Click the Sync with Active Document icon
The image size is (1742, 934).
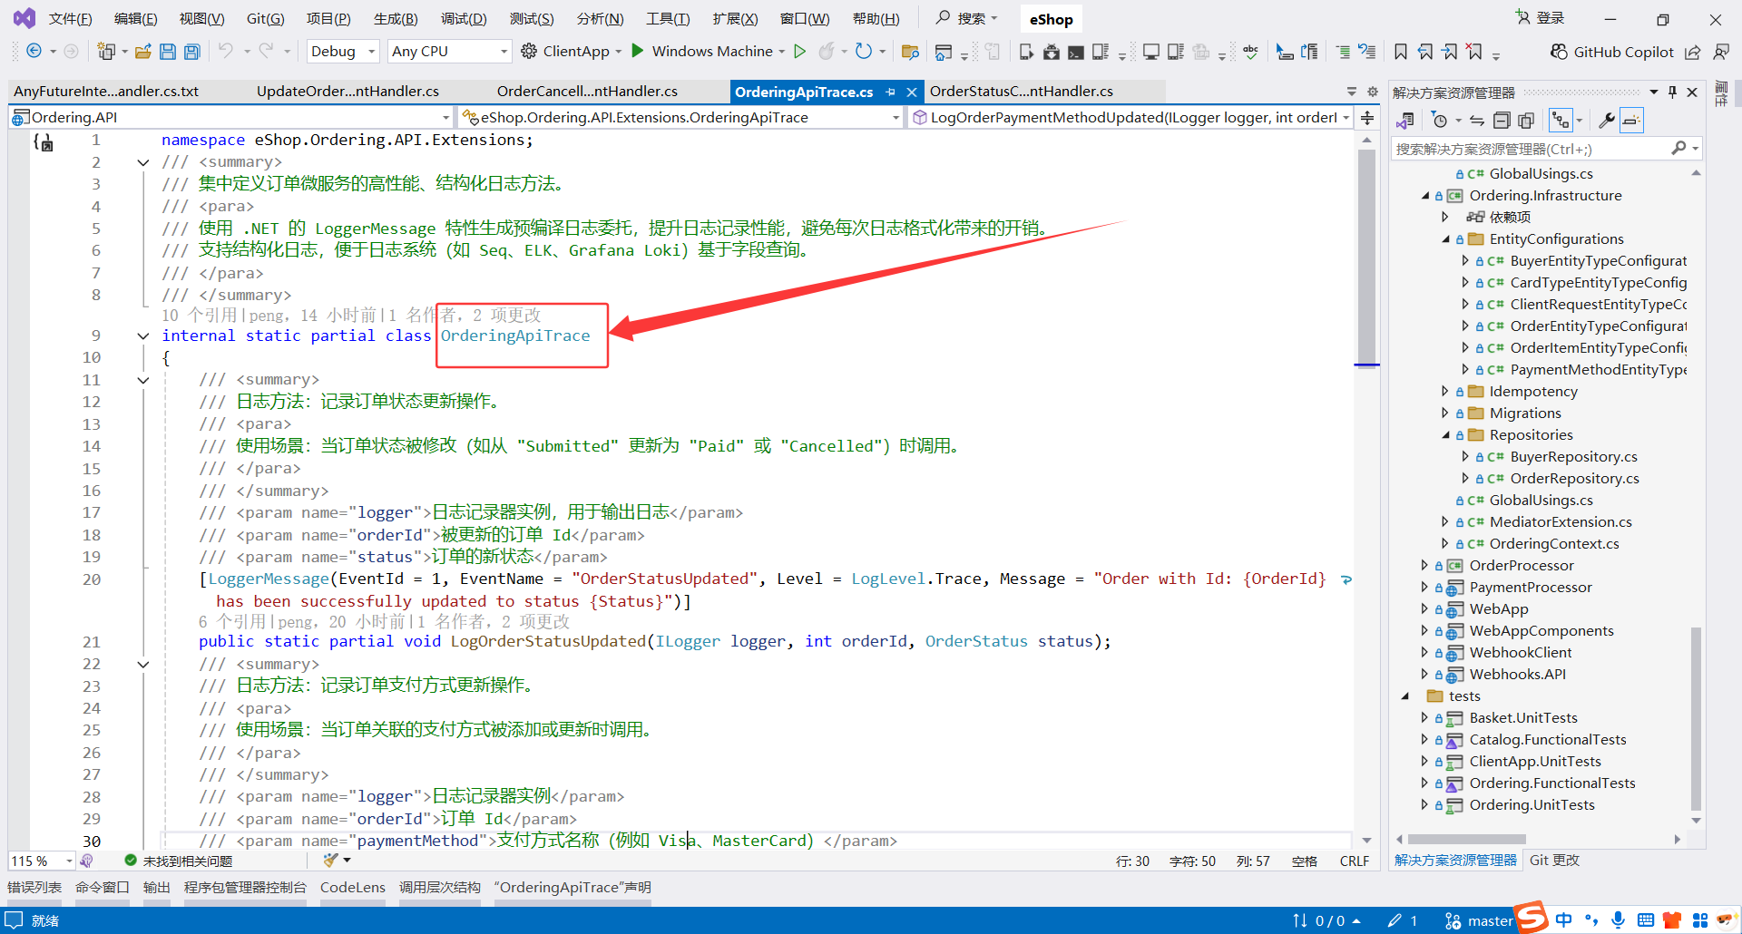(x=1477, y=121)
